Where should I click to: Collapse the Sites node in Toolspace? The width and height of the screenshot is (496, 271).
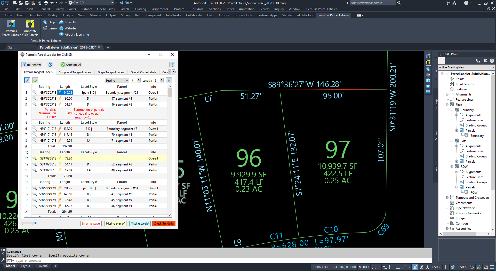click(x=447, y=105)
